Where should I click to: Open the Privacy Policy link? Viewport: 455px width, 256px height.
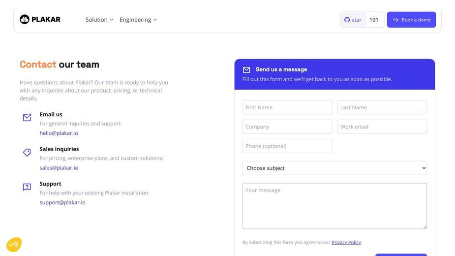pyautogui.click(x=346, y=242)
